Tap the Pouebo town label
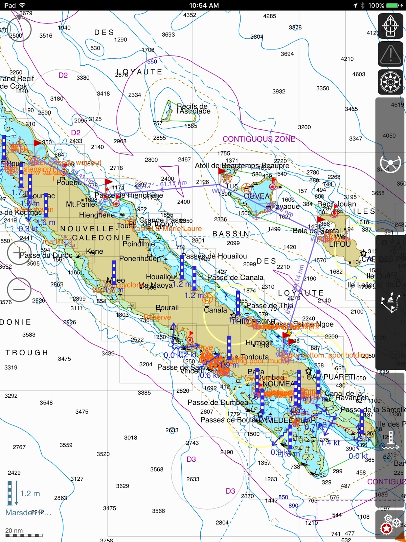Image resolution: width=406 pixels, height=542 pixels. click(x=69, y=182)
